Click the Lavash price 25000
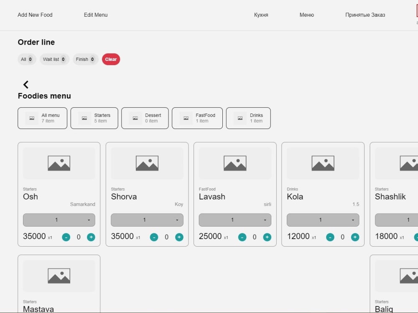This screenshot has width=418, height=313. 210,236
